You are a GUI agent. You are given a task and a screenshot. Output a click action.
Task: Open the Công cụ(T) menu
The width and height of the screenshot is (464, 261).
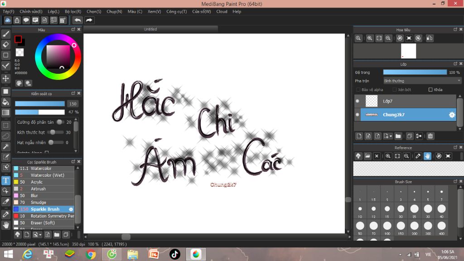point(177,11)
